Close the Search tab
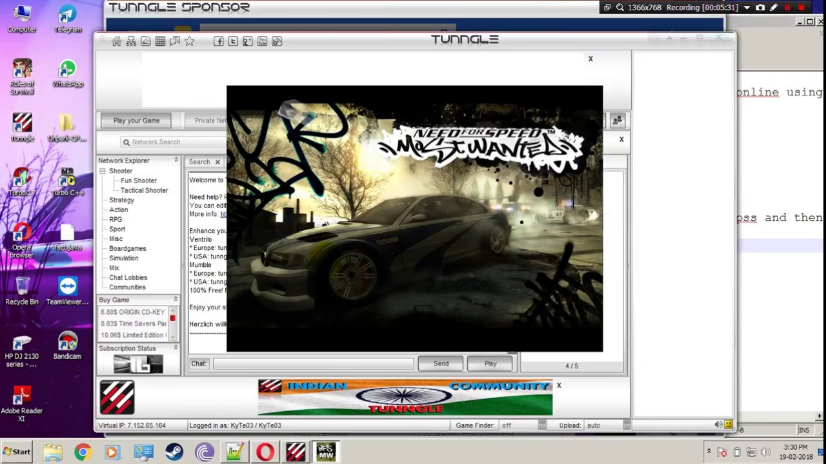This screenshot has height=464, width=826. click(217, 162)
